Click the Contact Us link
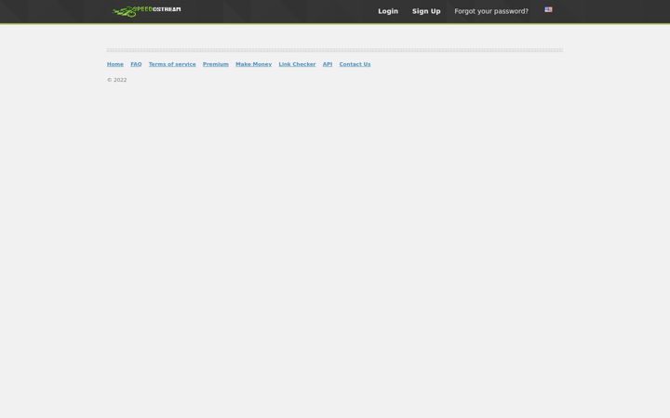 coord(355,64)
